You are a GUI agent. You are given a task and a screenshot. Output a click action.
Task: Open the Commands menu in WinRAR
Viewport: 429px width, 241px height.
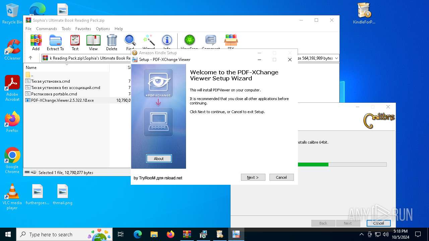coord(47,29)
